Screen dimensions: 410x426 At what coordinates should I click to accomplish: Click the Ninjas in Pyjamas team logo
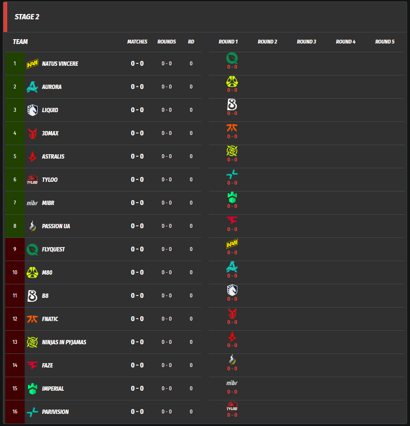click(x=32, y=342)
